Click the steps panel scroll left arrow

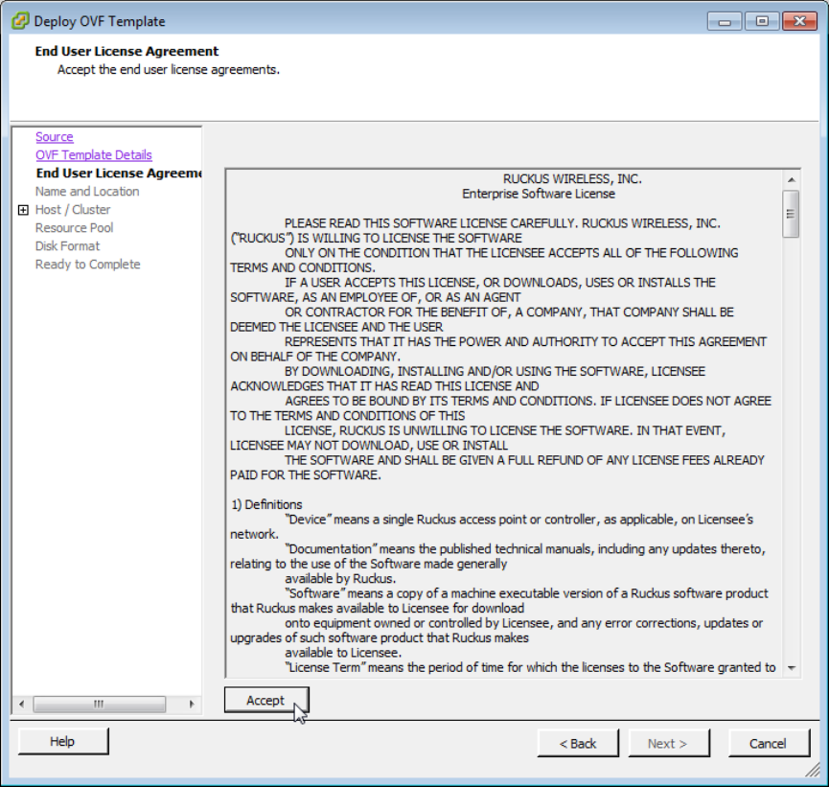pos(22,704)
